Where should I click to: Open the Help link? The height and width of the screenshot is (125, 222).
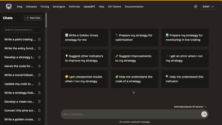101,7
